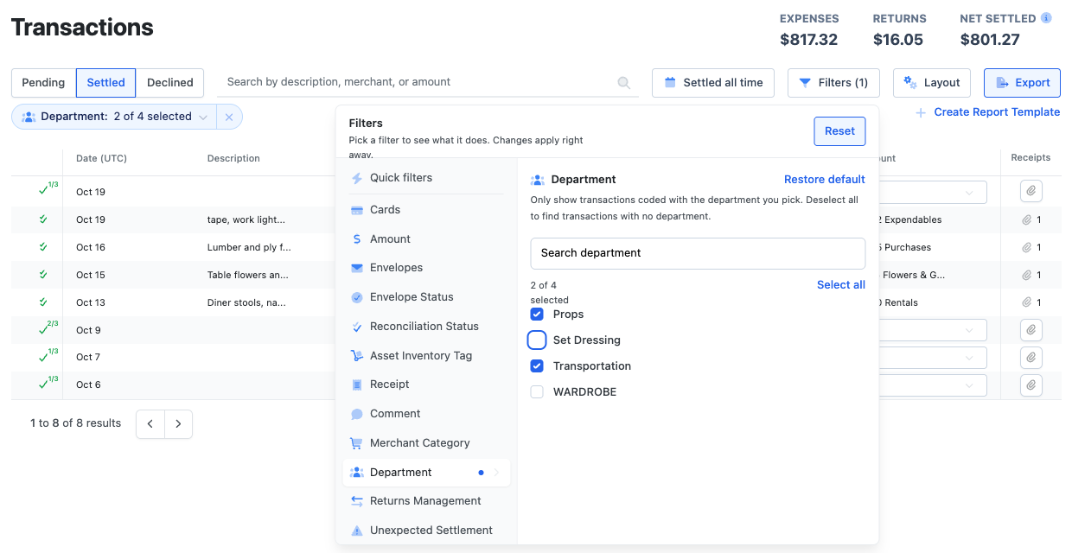Click the paperclip icon for Oct 13 row
1072x553 pixels.
pos(1027,302)
